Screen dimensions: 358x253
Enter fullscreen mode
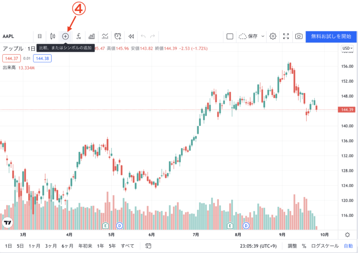286,36
